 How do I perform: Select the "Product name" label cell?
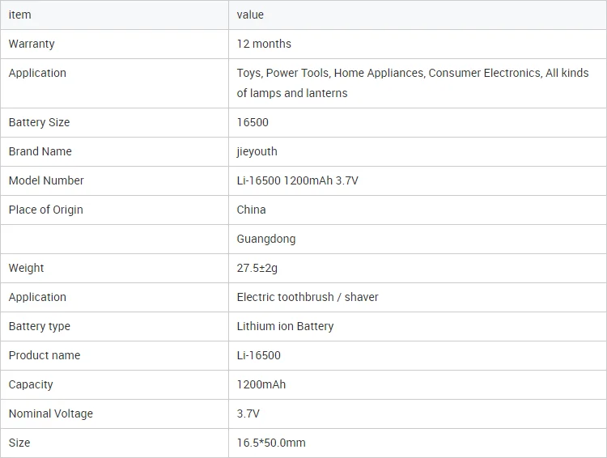(x=45, y=355)
